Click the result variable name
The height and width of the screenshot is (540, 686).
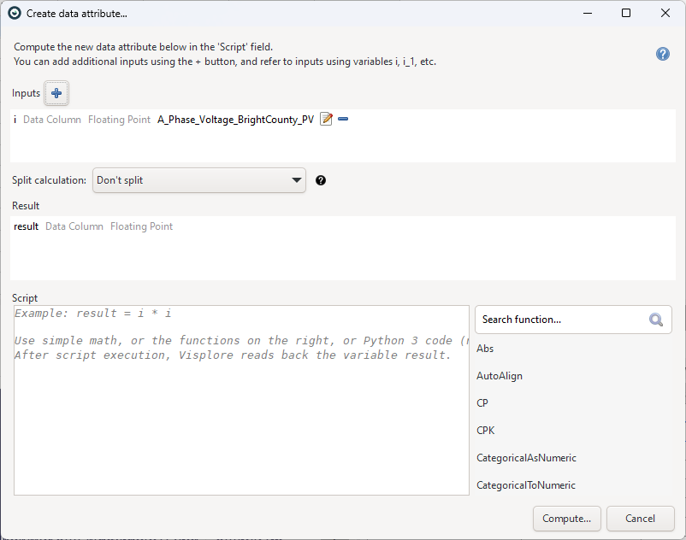27,226
